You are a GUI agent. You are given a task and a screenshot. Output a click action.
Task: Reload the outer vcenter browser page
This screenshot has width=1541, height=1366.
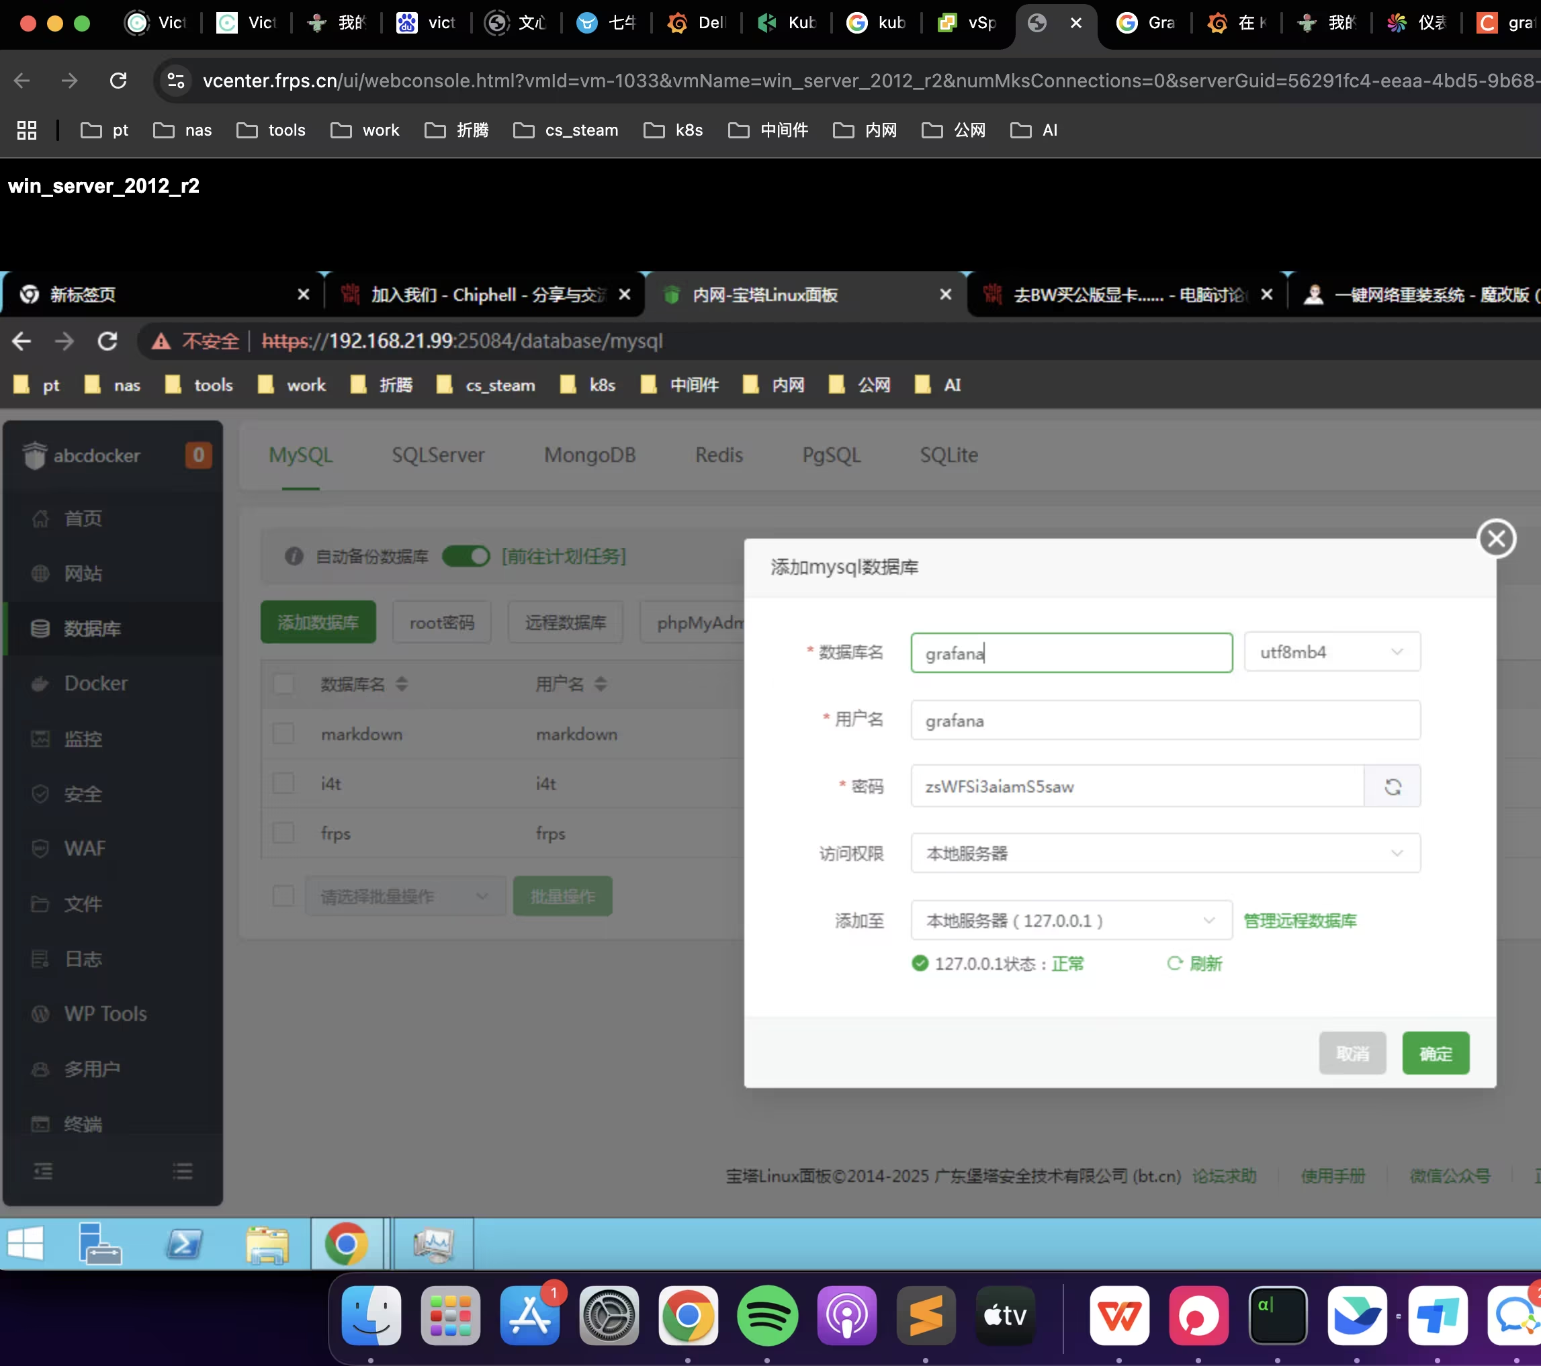[118, 81]
